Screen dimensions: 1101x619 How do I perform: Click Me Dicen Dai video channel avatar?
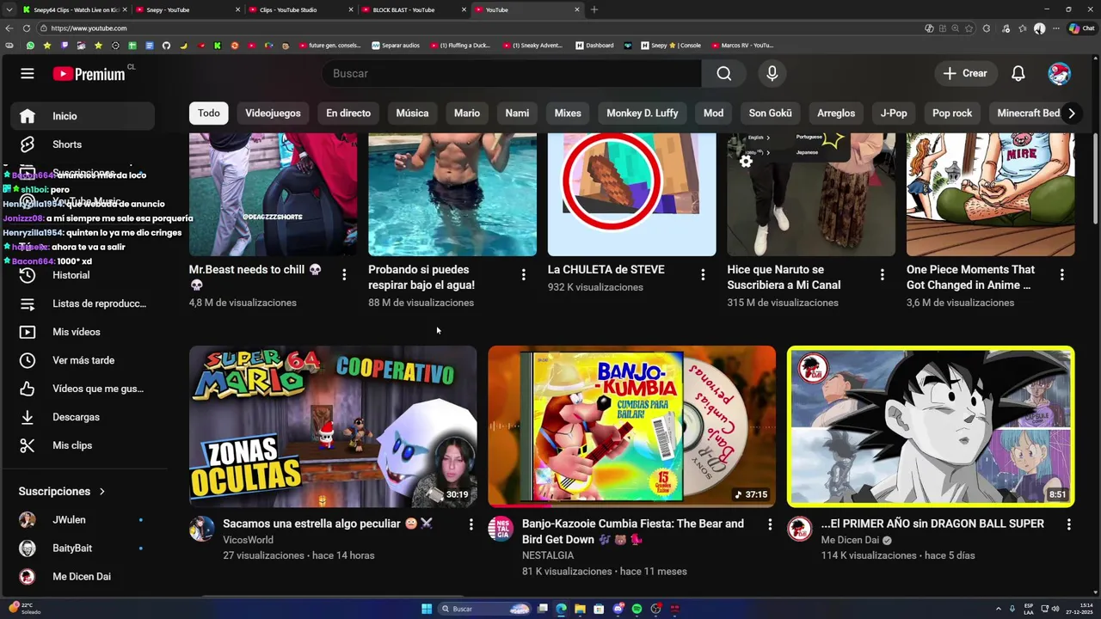(800, 529)
